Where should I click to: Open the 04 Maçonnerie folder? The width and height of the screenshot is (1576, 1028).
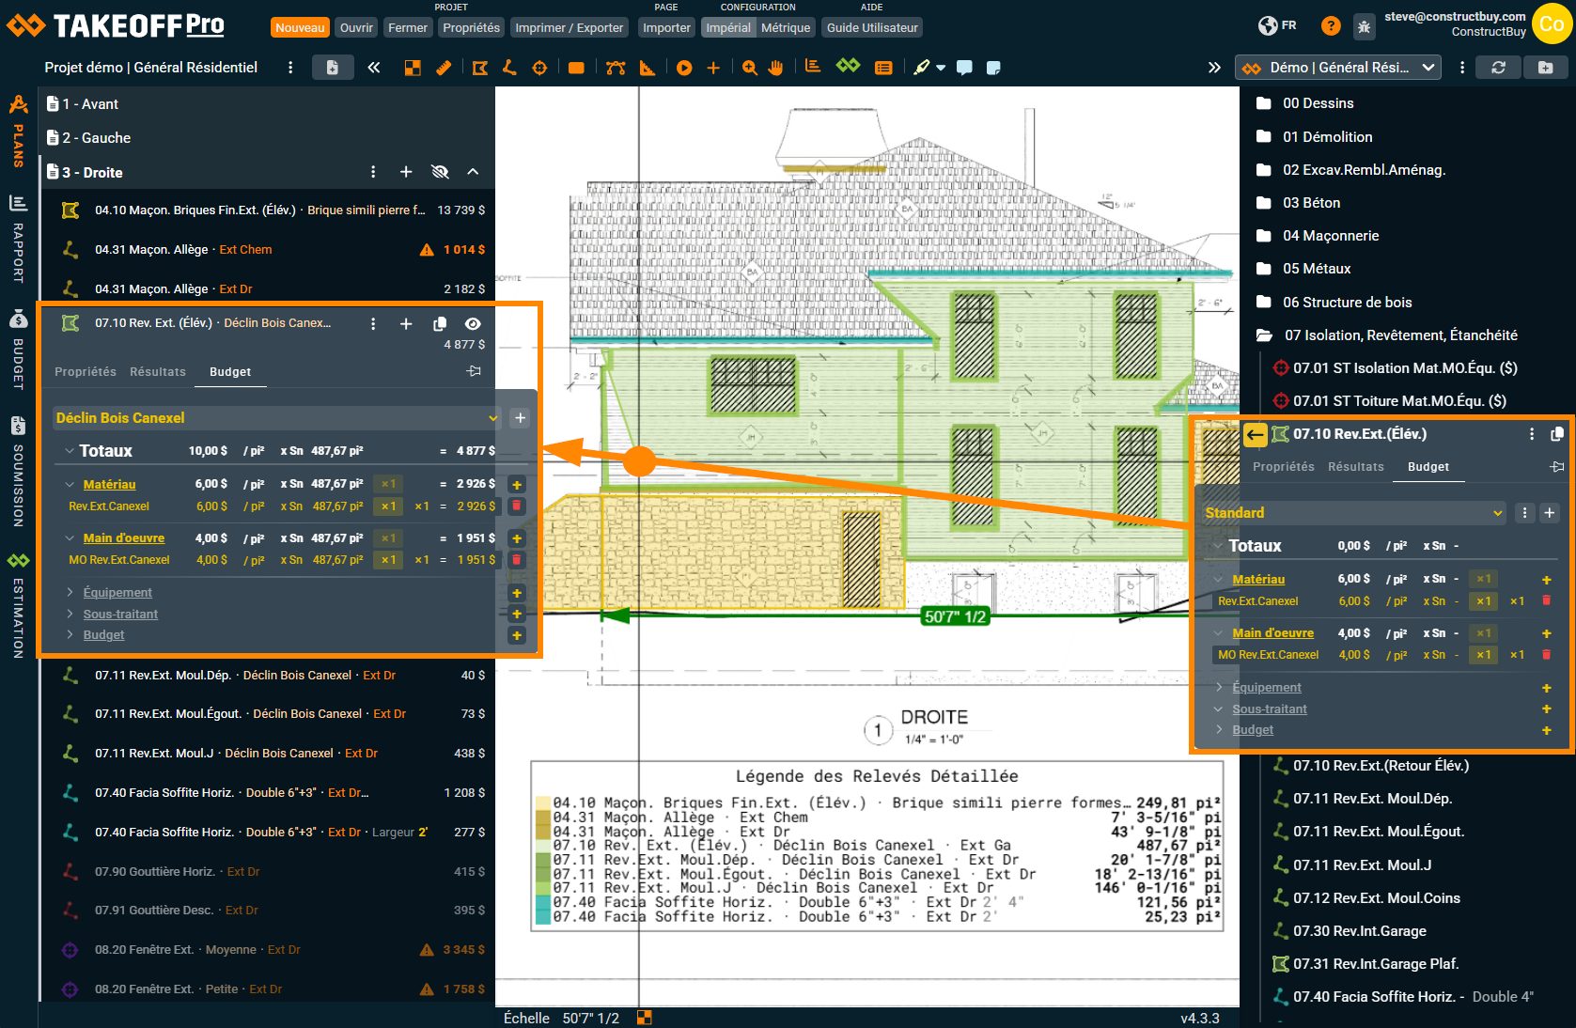click(1331, 236)
